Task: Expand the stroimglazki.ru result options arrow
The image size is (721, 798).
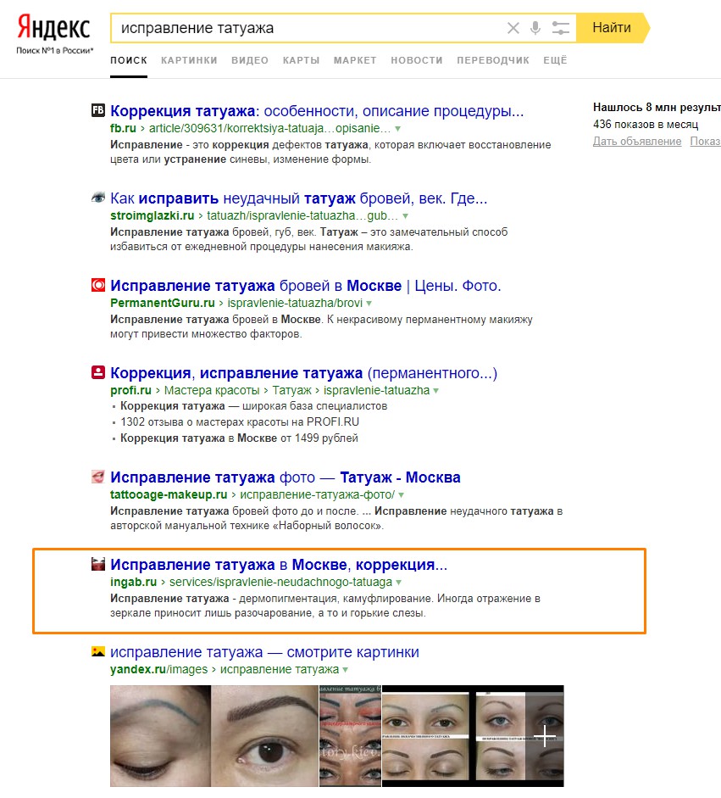Action: pyautogui.click(x=405, y=216)
